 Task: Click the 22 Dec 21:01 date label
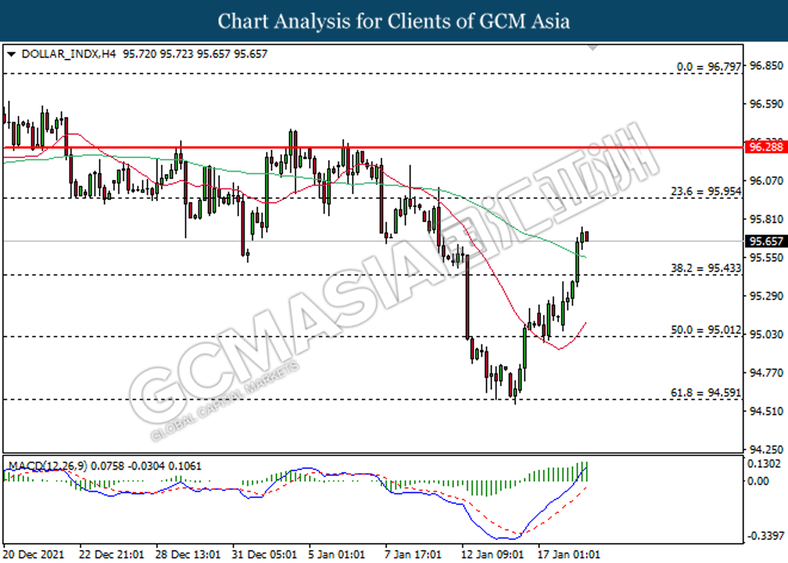pyautogui.click(x=111, y=555)
